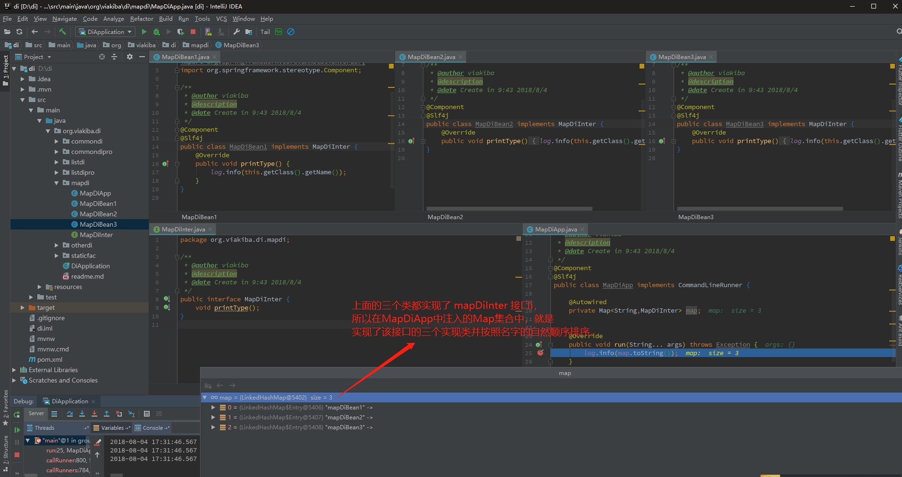
Task: Unfold the printType method in MapDiBean2
Action: coord(423,141)
